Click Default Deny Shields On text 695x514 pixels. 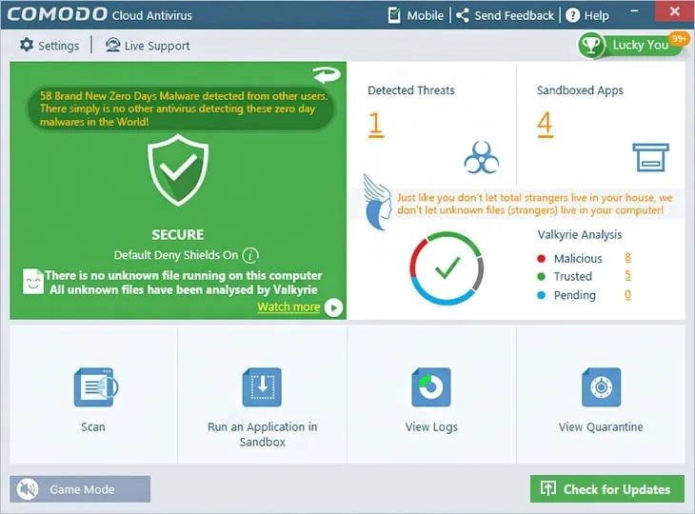[x=176, y=255]
